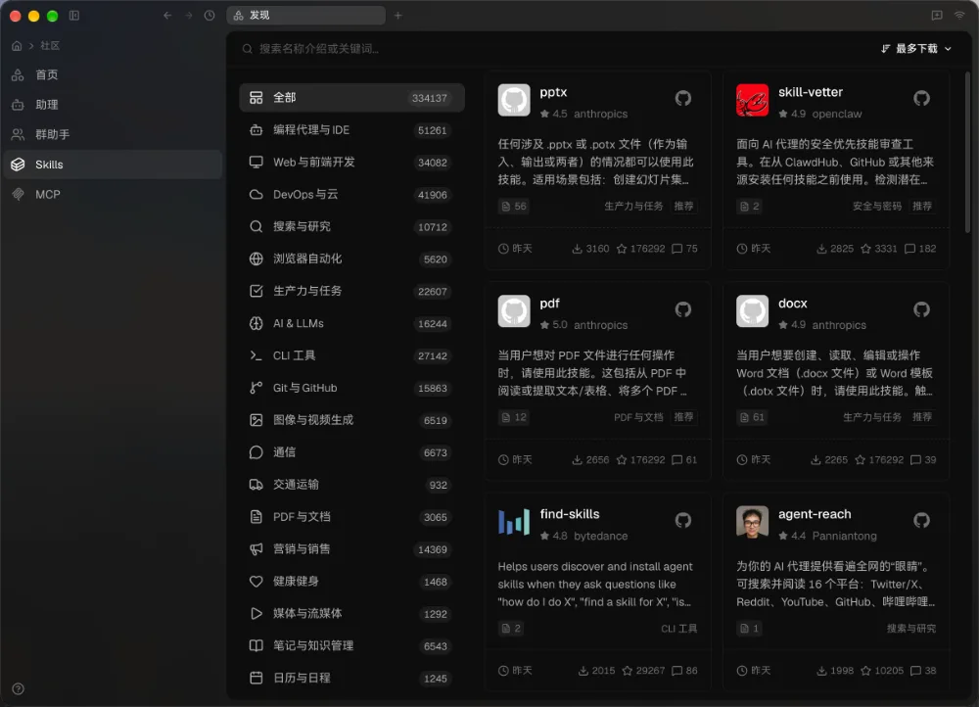Click the comment count 182 on skill-vetter
Image resolution: width=979 pixels, height=707 pixels.
[x=920, y=249]
